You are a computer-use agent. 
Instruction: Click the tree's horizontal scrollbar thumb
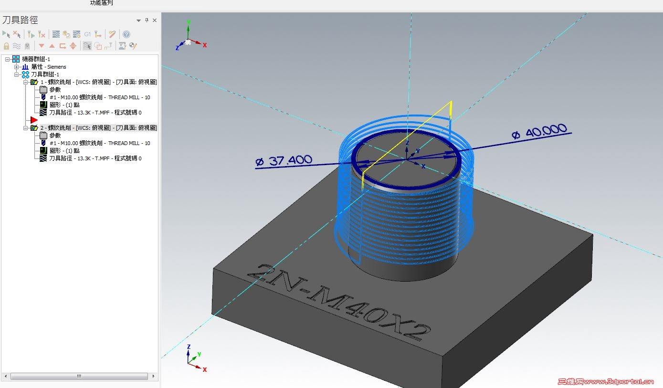tap(79, 376)
